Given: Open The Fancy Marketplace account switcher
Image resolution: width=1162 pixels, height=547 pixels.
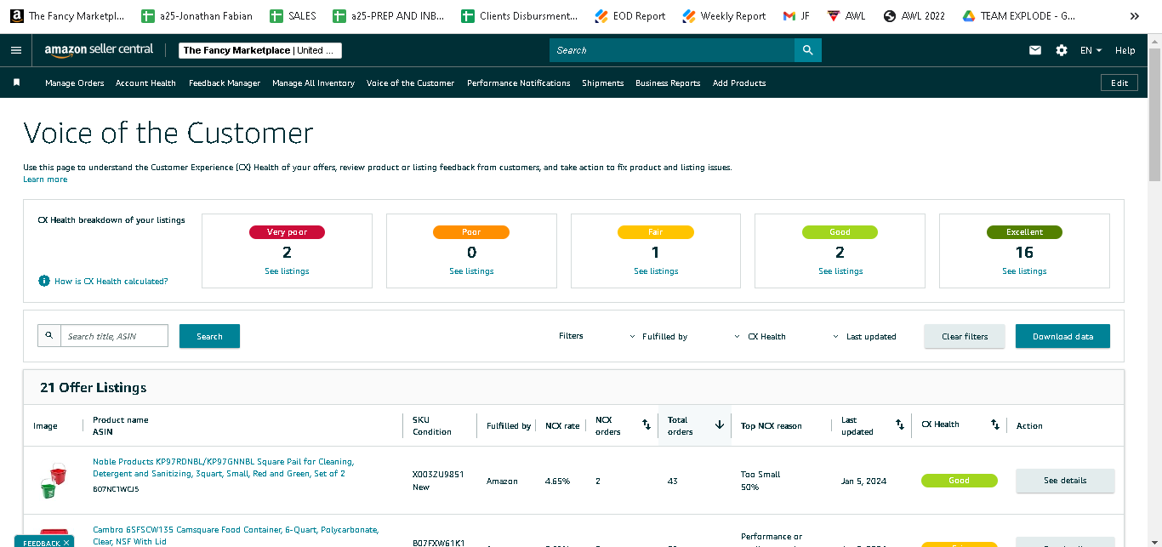Looking at the screenshot, I should coord(259,50).
